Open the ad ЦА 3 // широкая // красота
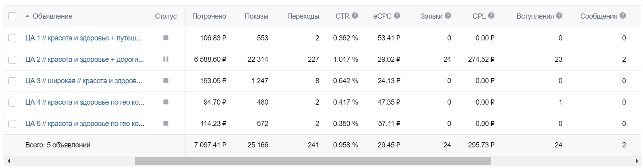 point(83,81)
